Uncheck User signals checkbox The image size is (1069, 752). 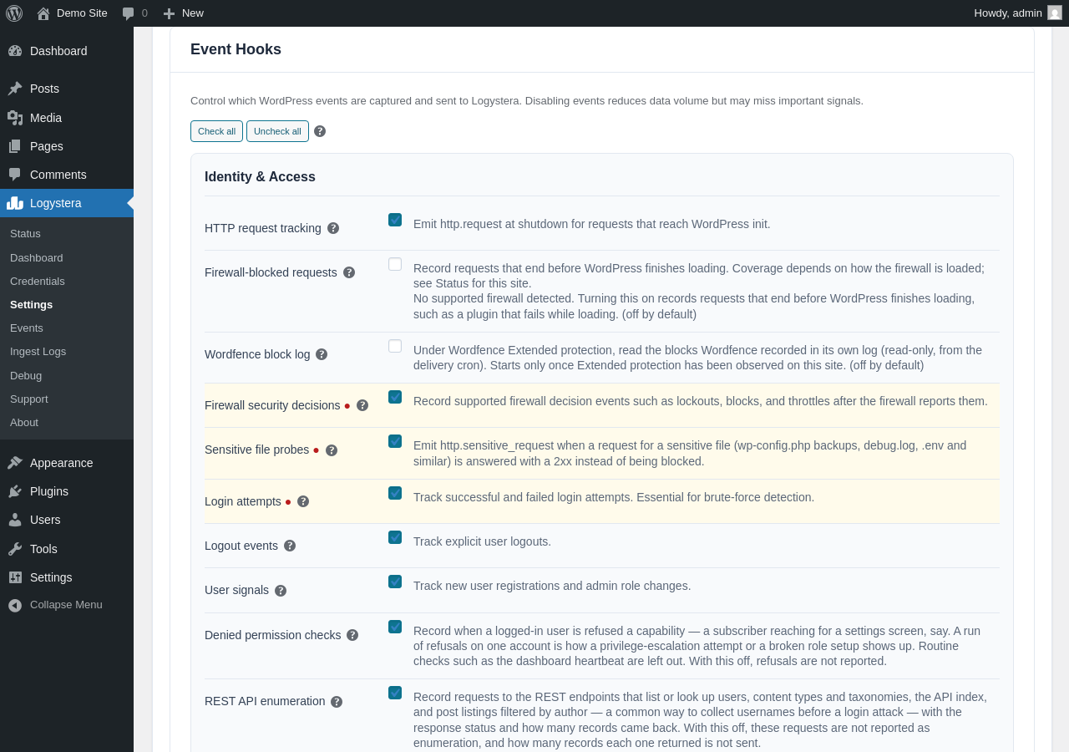coord(395,582)
